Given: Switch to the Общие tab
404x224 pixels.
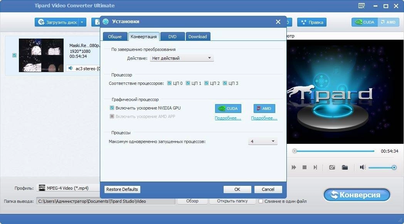Looking at the screenshot, I should pos(115,37).
